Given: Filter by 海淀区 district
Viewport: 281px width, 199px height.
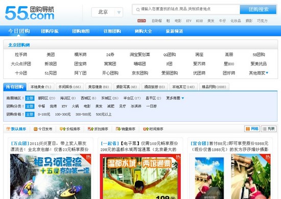Looking at the screenshot, I should coord(68,98).
